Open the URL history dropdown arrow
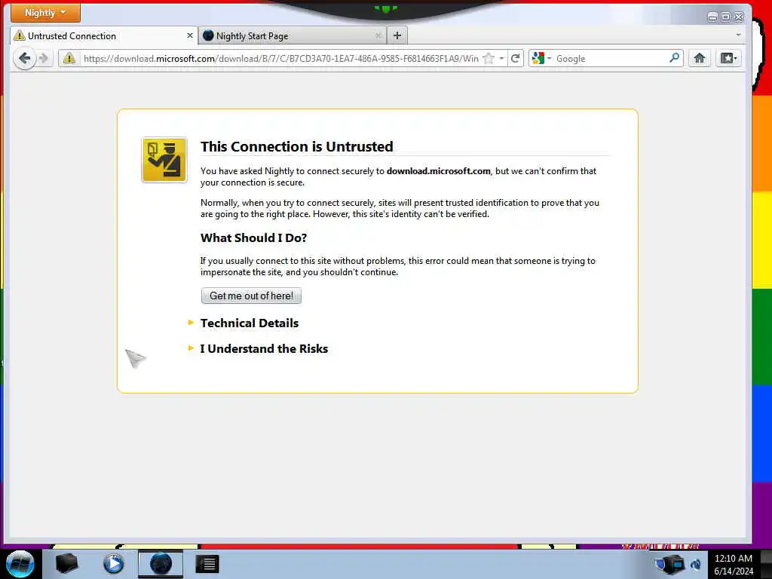Screen dimensions: 772x579 [x=501, y=59]
